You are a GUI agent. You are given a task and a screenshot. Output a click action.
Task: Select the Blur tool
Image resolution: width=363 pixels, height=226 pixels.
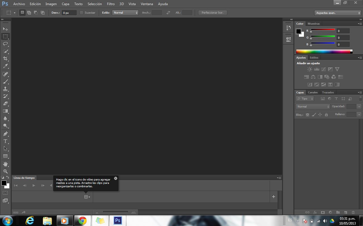click(x=5, y=118)
